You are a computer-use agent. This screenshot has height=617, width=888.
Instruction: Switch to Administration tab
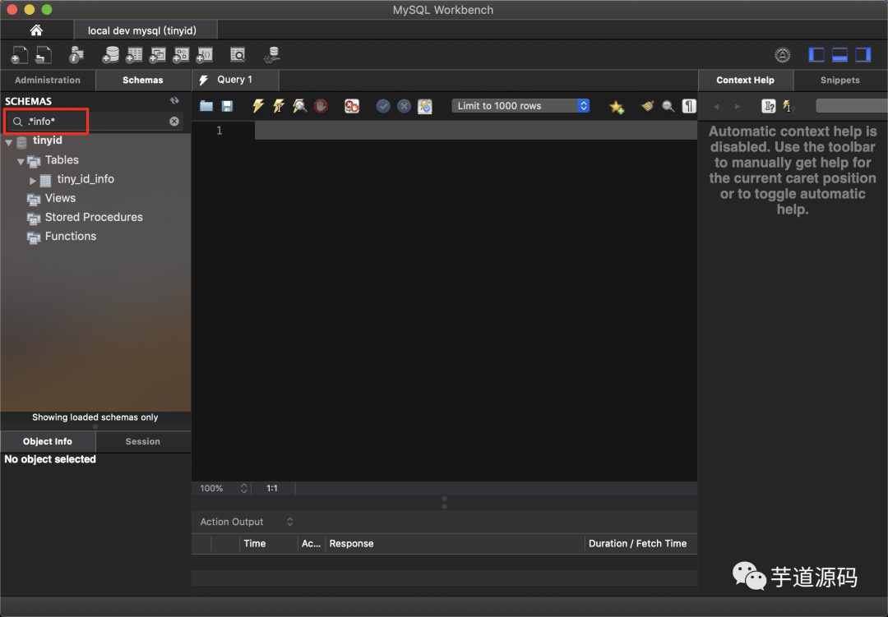point(48,81)
